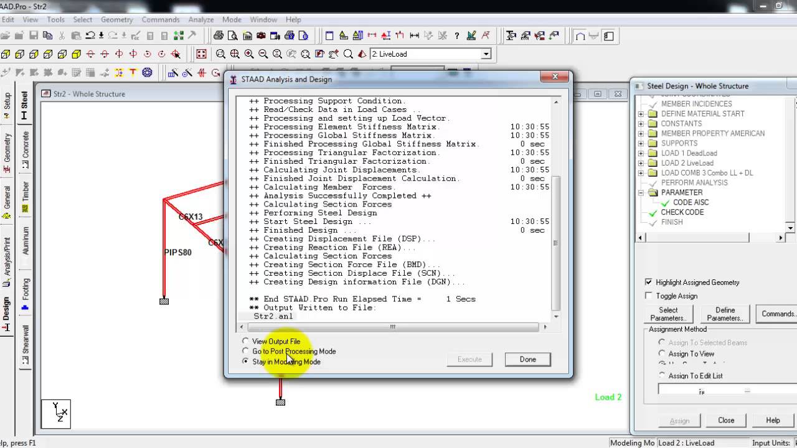The image size is (797, 448).
Task: Click Define Parameters button
Action: [725, 314]
